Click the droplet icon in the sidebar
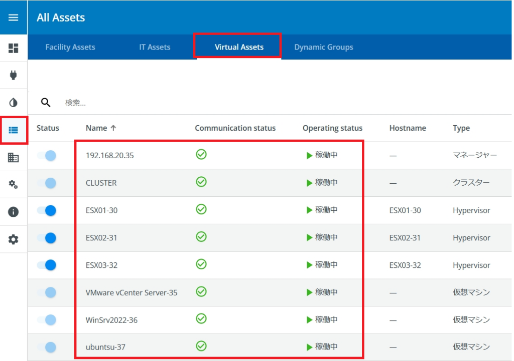514x361 pixels. [14, 102]
